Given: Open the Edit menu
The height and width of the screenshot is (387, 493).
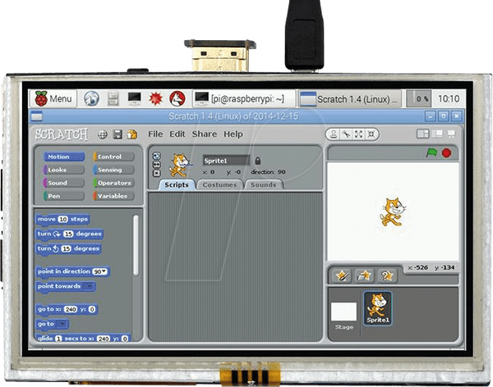Looking at the screenshot, I should 177,134.
